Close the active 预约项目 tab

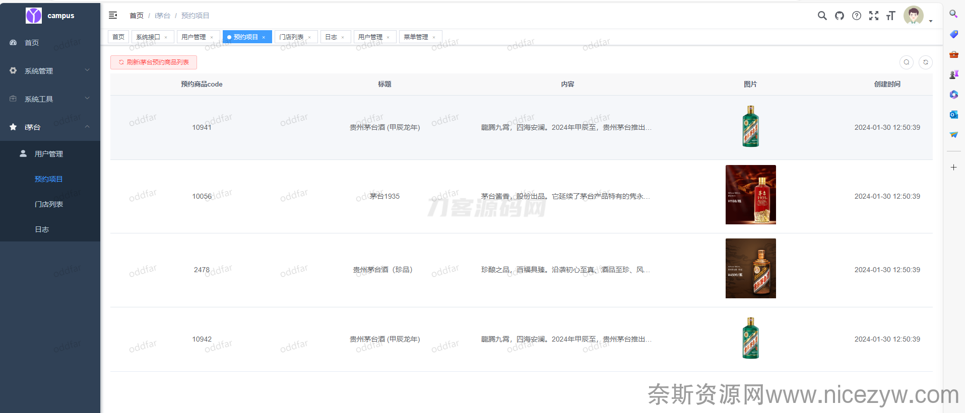(264, 37)
